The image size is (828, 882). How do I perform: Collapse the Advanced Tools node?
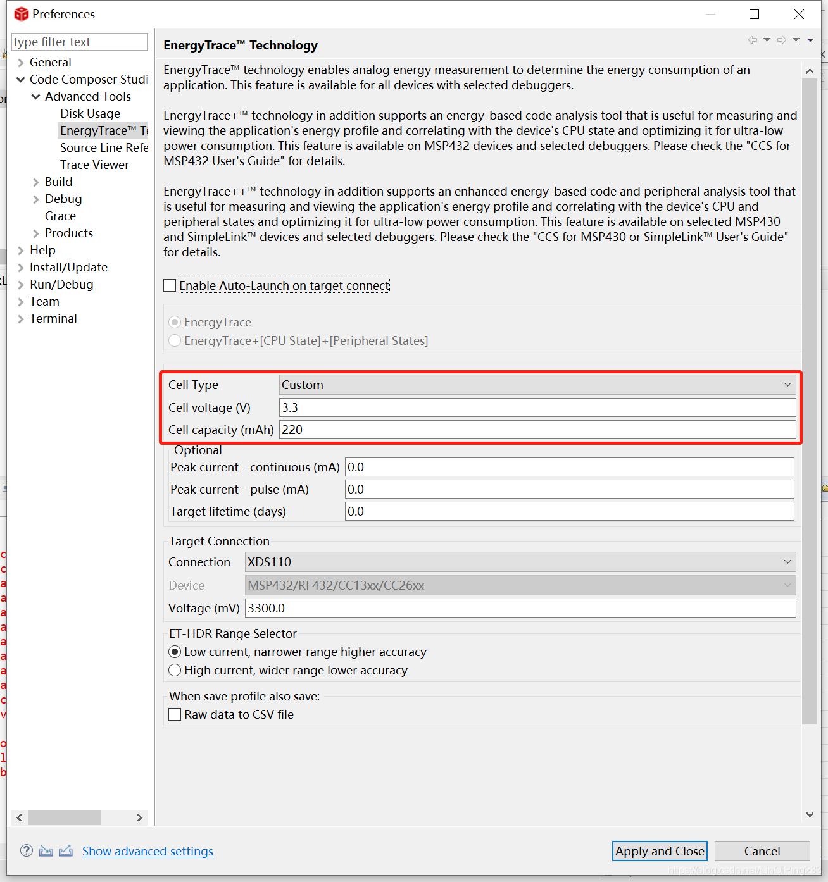coord(36,97)
